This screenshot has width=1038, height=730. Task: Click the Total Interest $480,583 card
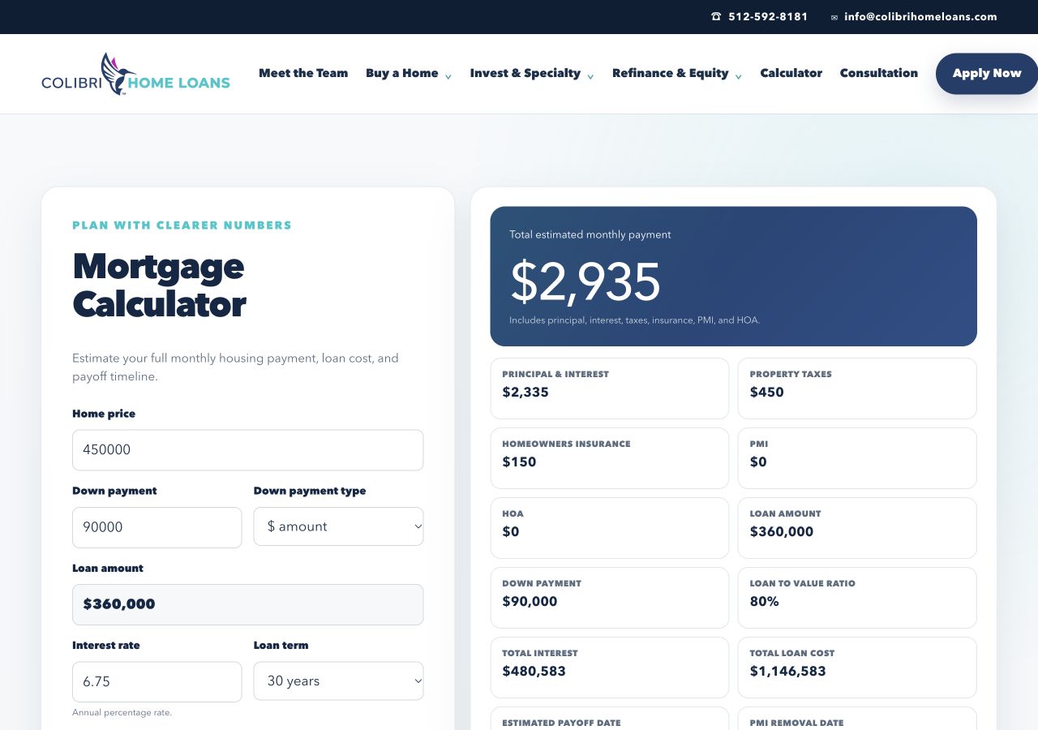tap(610, 668)
